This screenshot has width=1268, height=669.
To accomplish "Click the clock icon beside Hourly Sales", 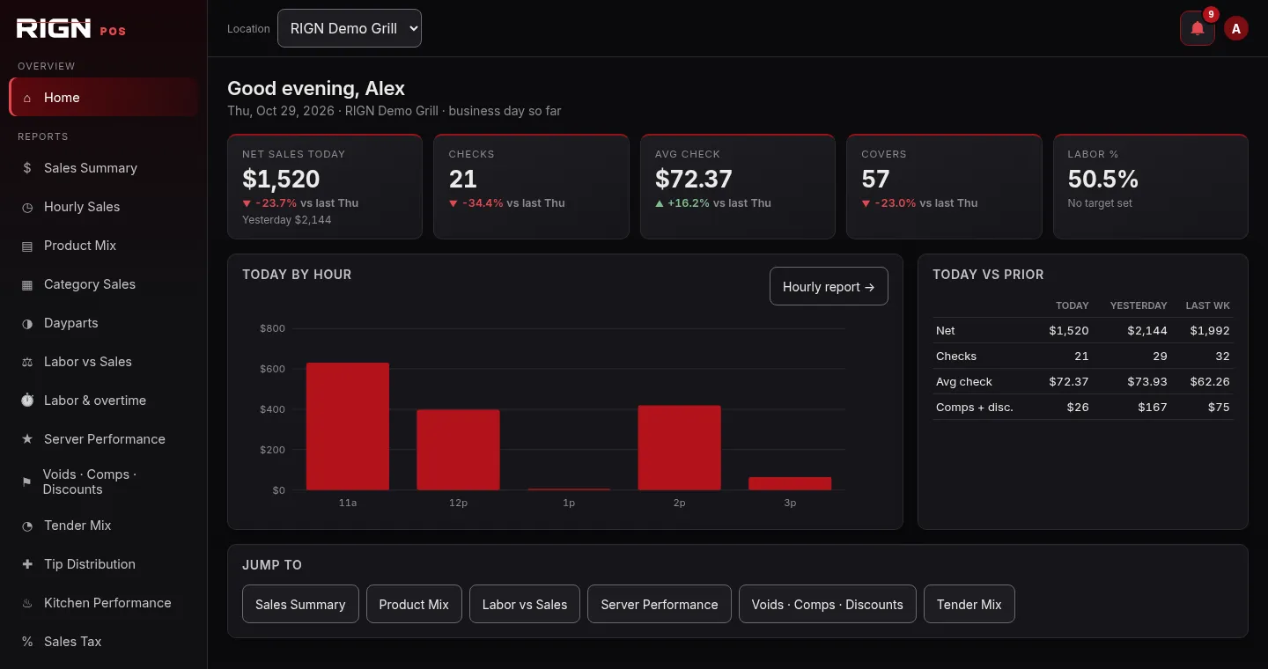I will (x=27, y=207).
